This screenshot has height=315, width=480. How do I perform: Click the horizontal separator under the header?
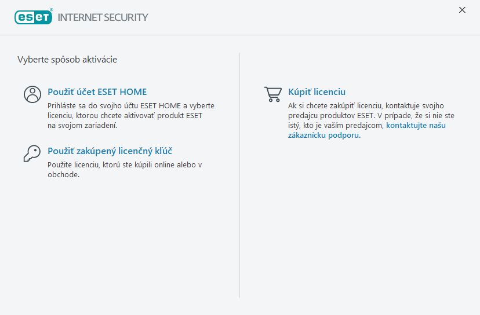[240, 35]
